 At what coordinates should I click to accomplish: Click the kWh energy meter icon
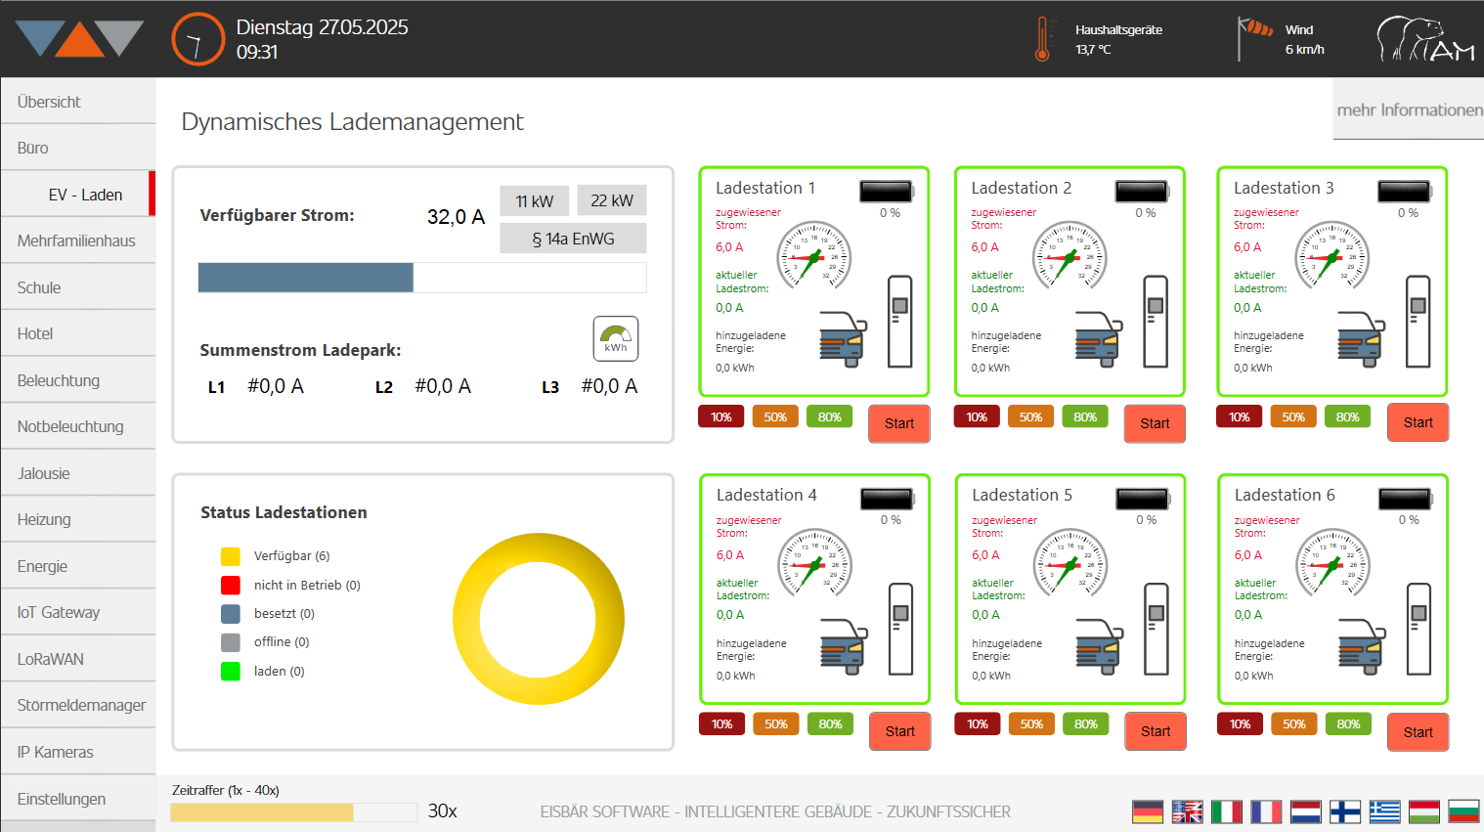(616, 338)
